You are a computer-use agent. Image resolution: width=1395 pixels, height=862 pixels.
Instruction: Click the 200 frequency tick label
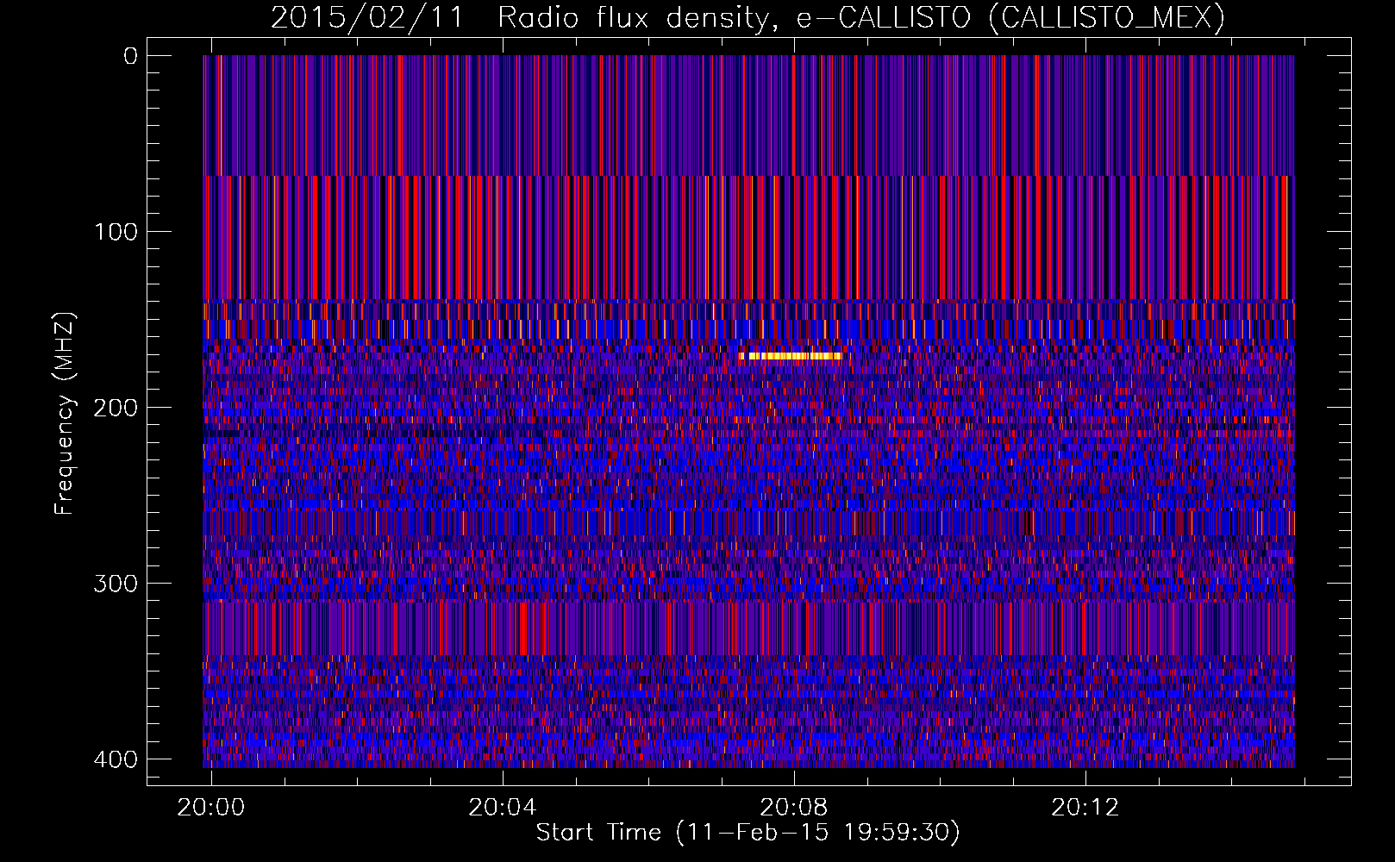[x=116, y=408]
